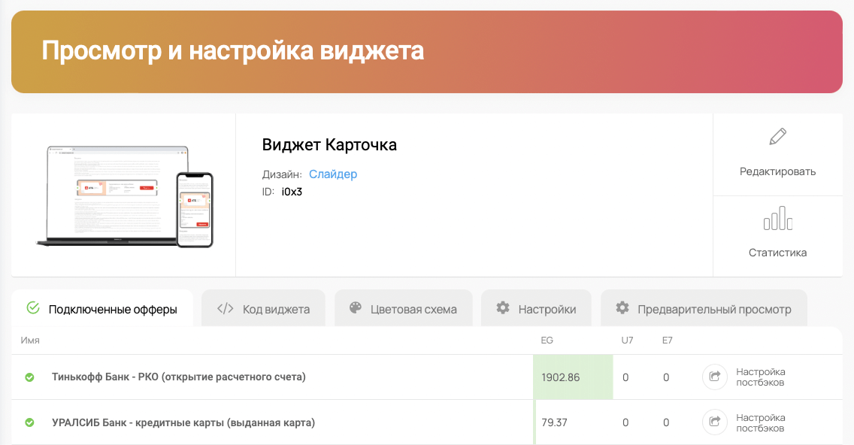Viewport: 854px width, 445px height.
Task: Click the EG value 79.37
Action: coord(555,422)
